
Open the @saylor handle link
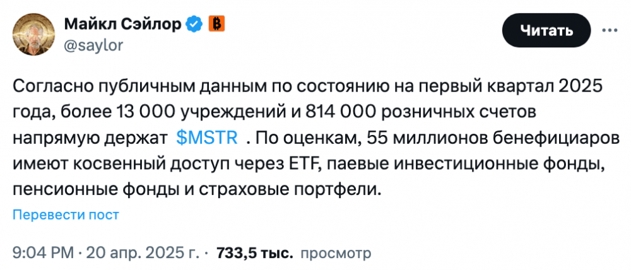click(93, 45)
